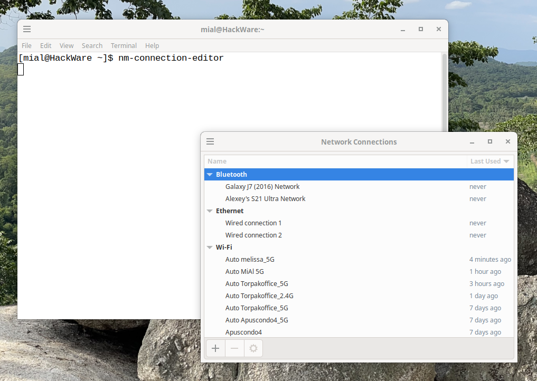Click the terminal vertical scrollbar

(444, 95)
